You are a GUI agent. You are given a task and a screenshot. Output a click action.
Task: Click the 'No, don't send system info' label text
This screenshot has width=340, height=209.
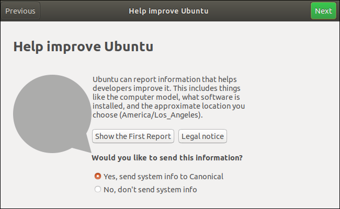point(150,190)
